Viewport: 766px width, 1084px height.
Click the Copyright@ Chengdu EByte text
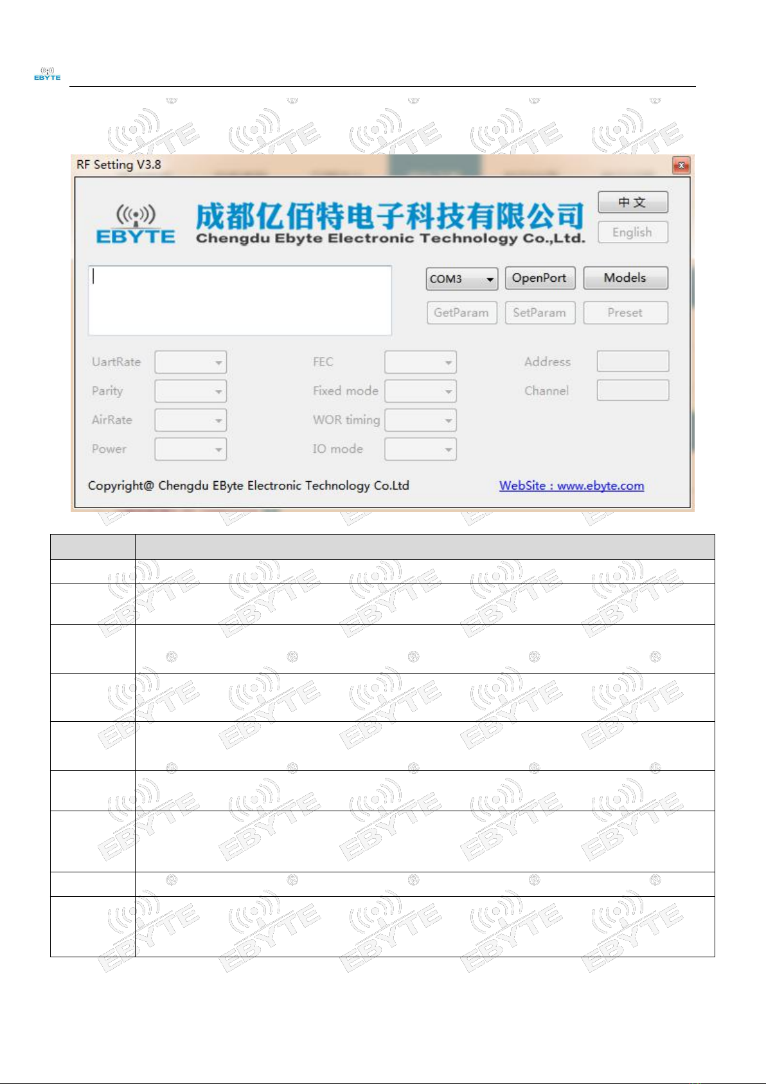click(x=249, y=486)
